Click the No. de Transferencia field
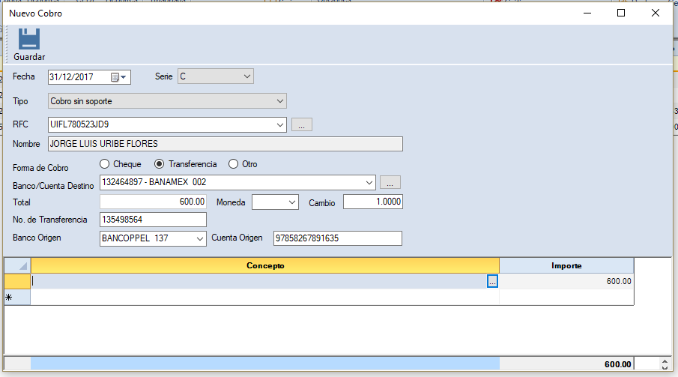Image resolution: width=678 pixels, height=377 pixels. tap(153, 220)
